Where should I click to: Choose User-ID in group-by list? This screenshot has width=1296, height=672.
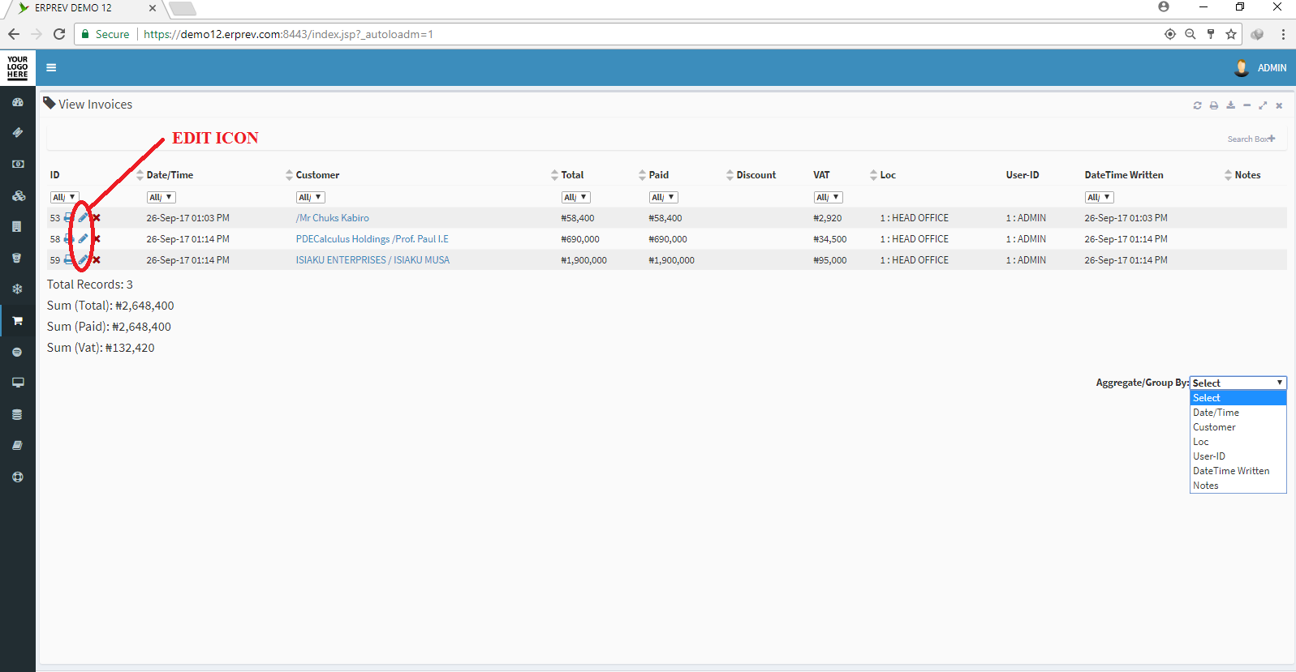[x=1238, y=456]
